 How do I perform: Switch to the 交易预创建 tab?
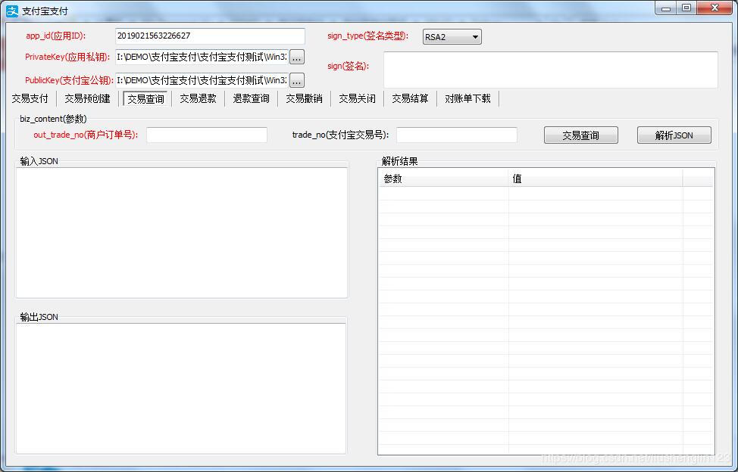tap(88, 98)
